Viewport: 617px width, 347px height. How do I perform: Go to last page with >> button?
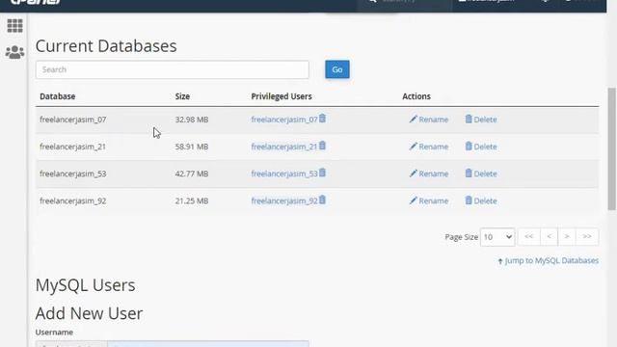point(587,236)
